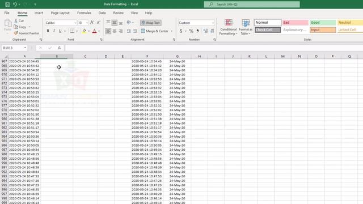Apply the Good green style swatch

tap(323, 23)
